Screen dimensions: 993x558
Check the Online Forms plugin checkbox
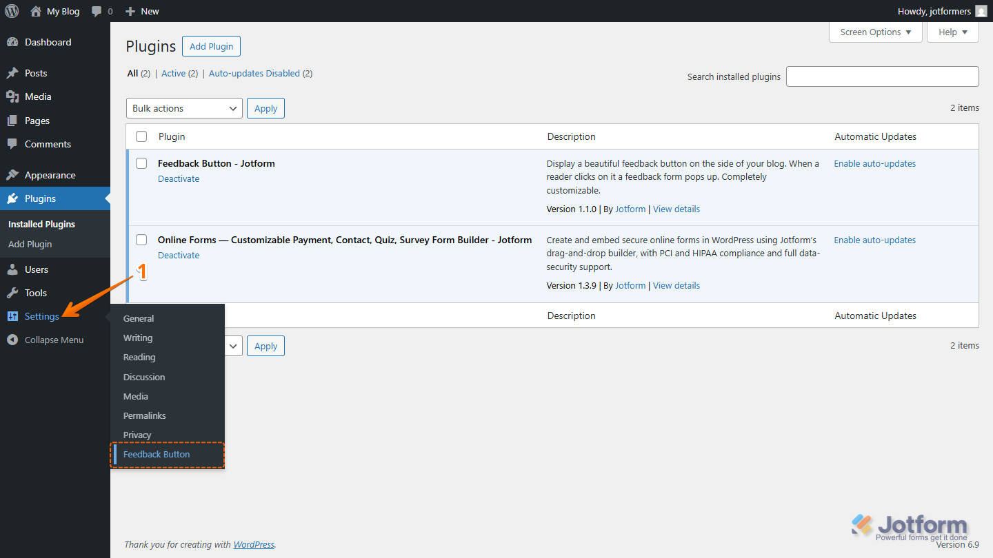pyautogui.click(x=141, y=240)
